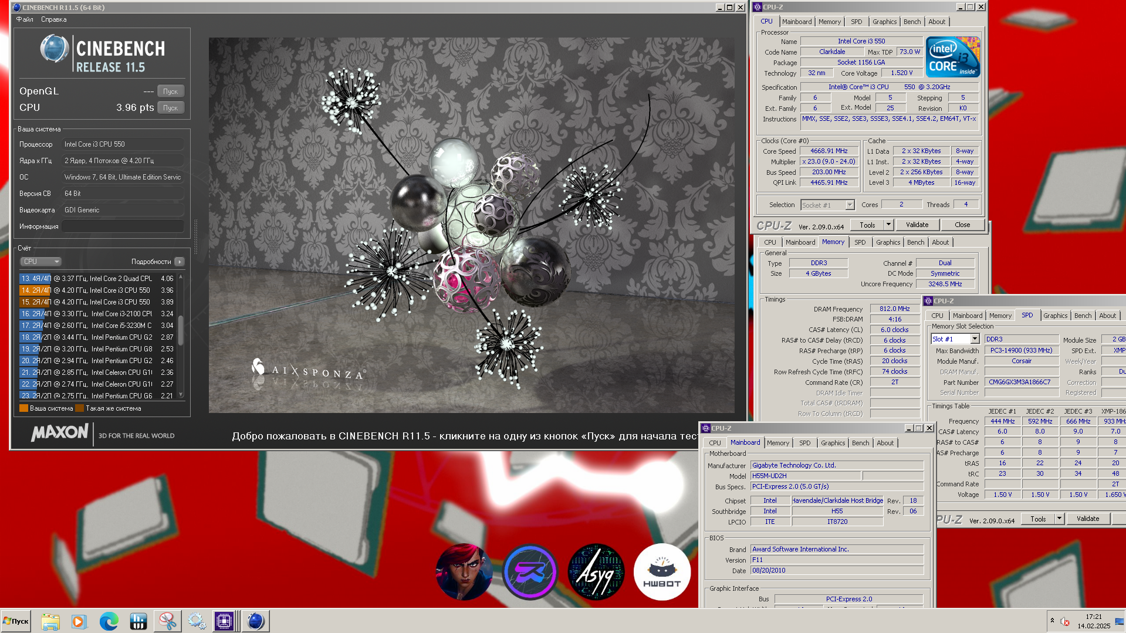The height and width of the screenshot is (633, 1126).
Task: Open Graphics tab in the SPD window
Action: [1055, 316]
